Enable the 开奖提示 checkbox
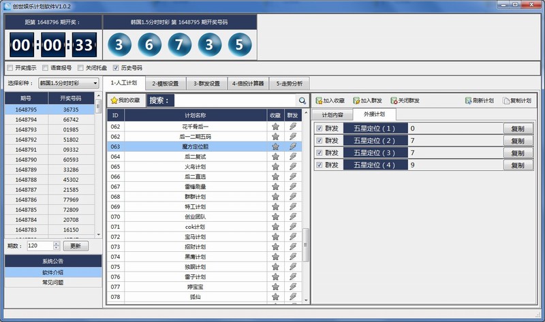 point(10,68)
